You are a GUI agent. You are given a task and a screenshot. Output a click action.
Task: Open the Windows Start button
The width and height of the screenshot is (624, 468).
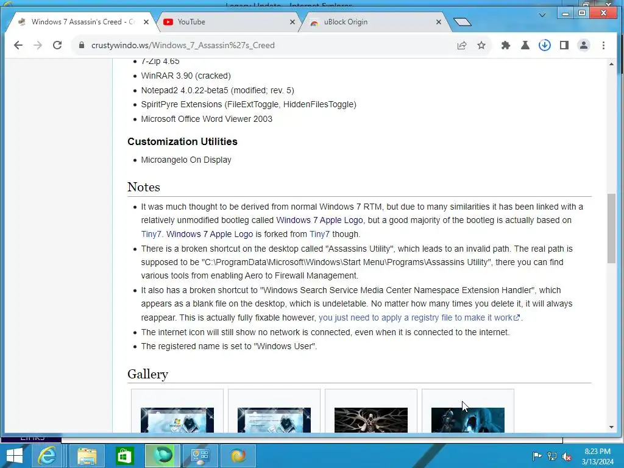click(15, 456)
